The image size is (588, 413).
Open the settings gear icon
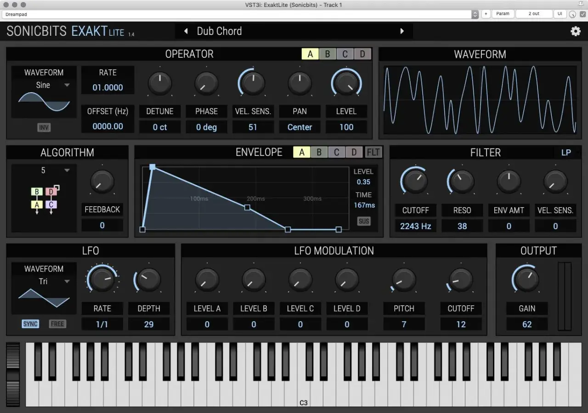click(x=575, y=31)
